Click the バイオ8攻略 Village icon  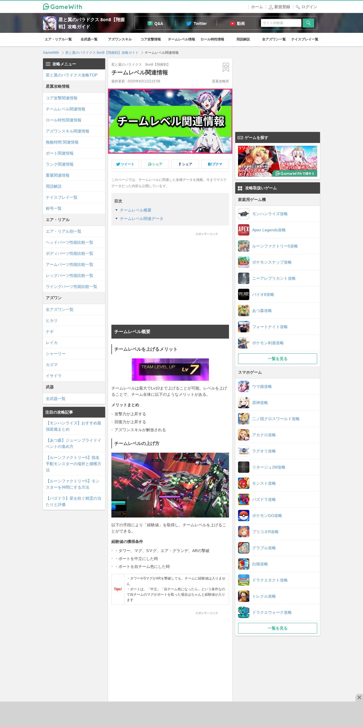tap(243, 294)
